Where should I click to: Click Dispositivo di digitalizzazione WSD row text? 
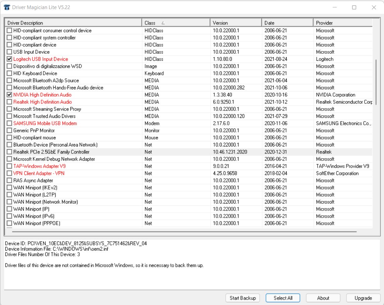(48, 66)
